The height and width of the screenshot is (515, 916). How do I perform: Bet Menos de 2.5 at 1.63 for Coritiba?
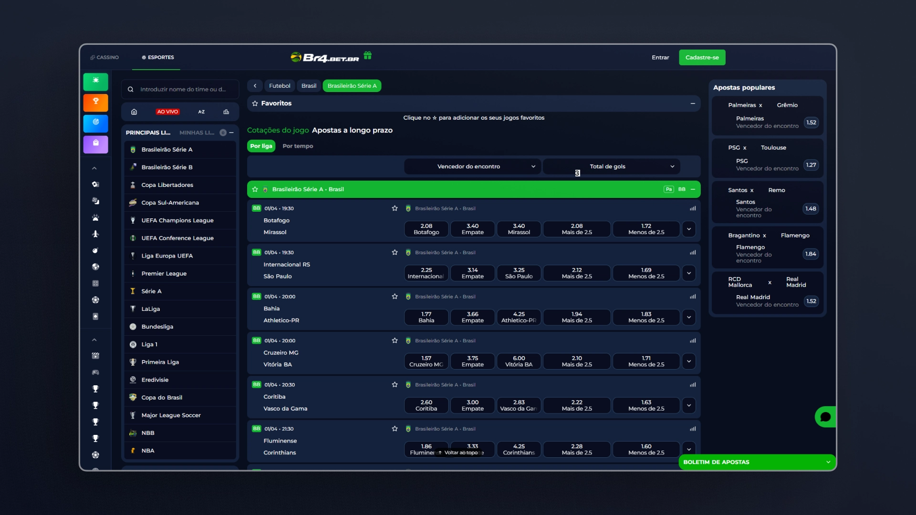(646, 405)
